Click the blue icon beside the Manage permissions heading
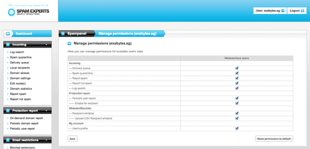 tap(69, 43)
